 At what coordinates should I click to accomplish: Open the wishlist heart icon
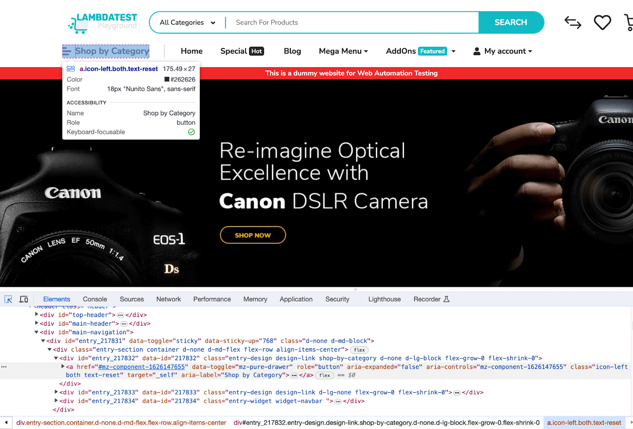tap(602, 23)
